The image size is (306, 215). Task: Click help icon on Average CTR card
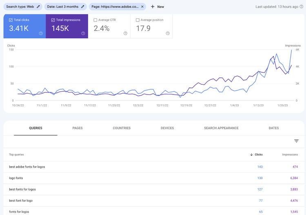[125, 33]
